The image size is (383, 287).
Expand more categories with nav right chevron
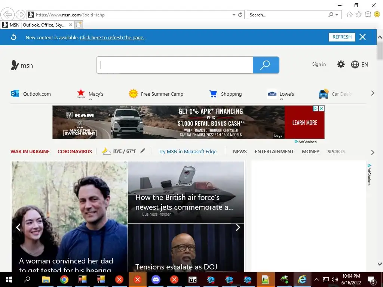pos(373,152)
